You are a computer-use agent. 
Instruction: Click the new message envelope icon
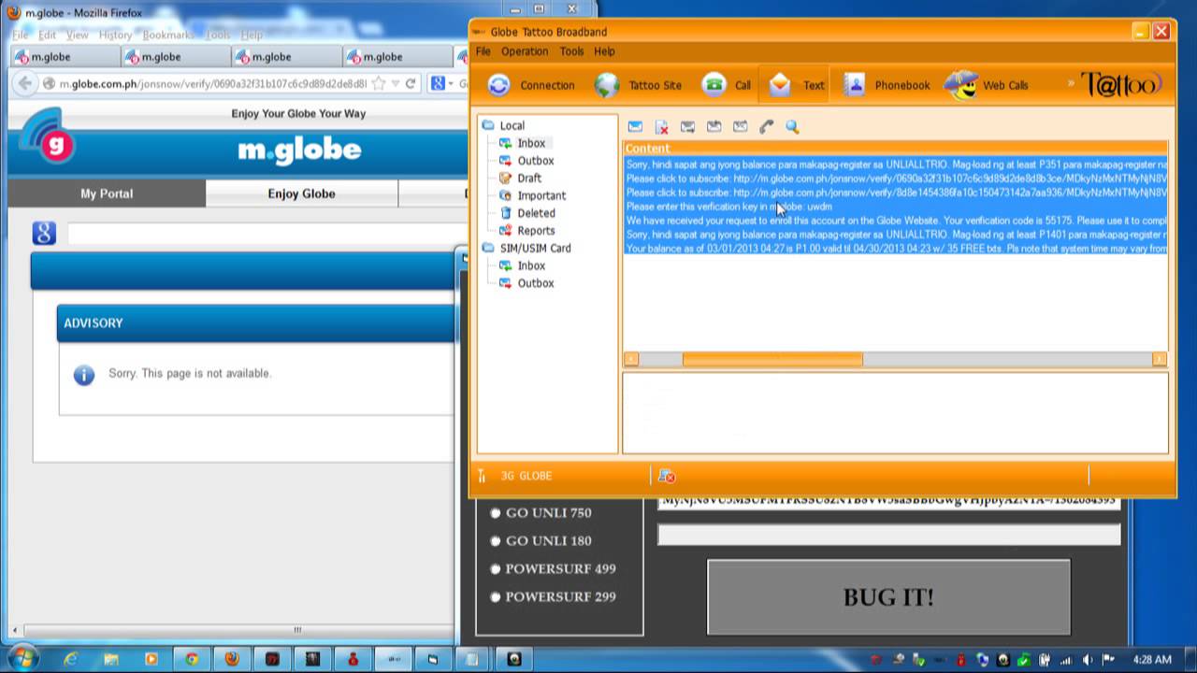pos(635,126)
